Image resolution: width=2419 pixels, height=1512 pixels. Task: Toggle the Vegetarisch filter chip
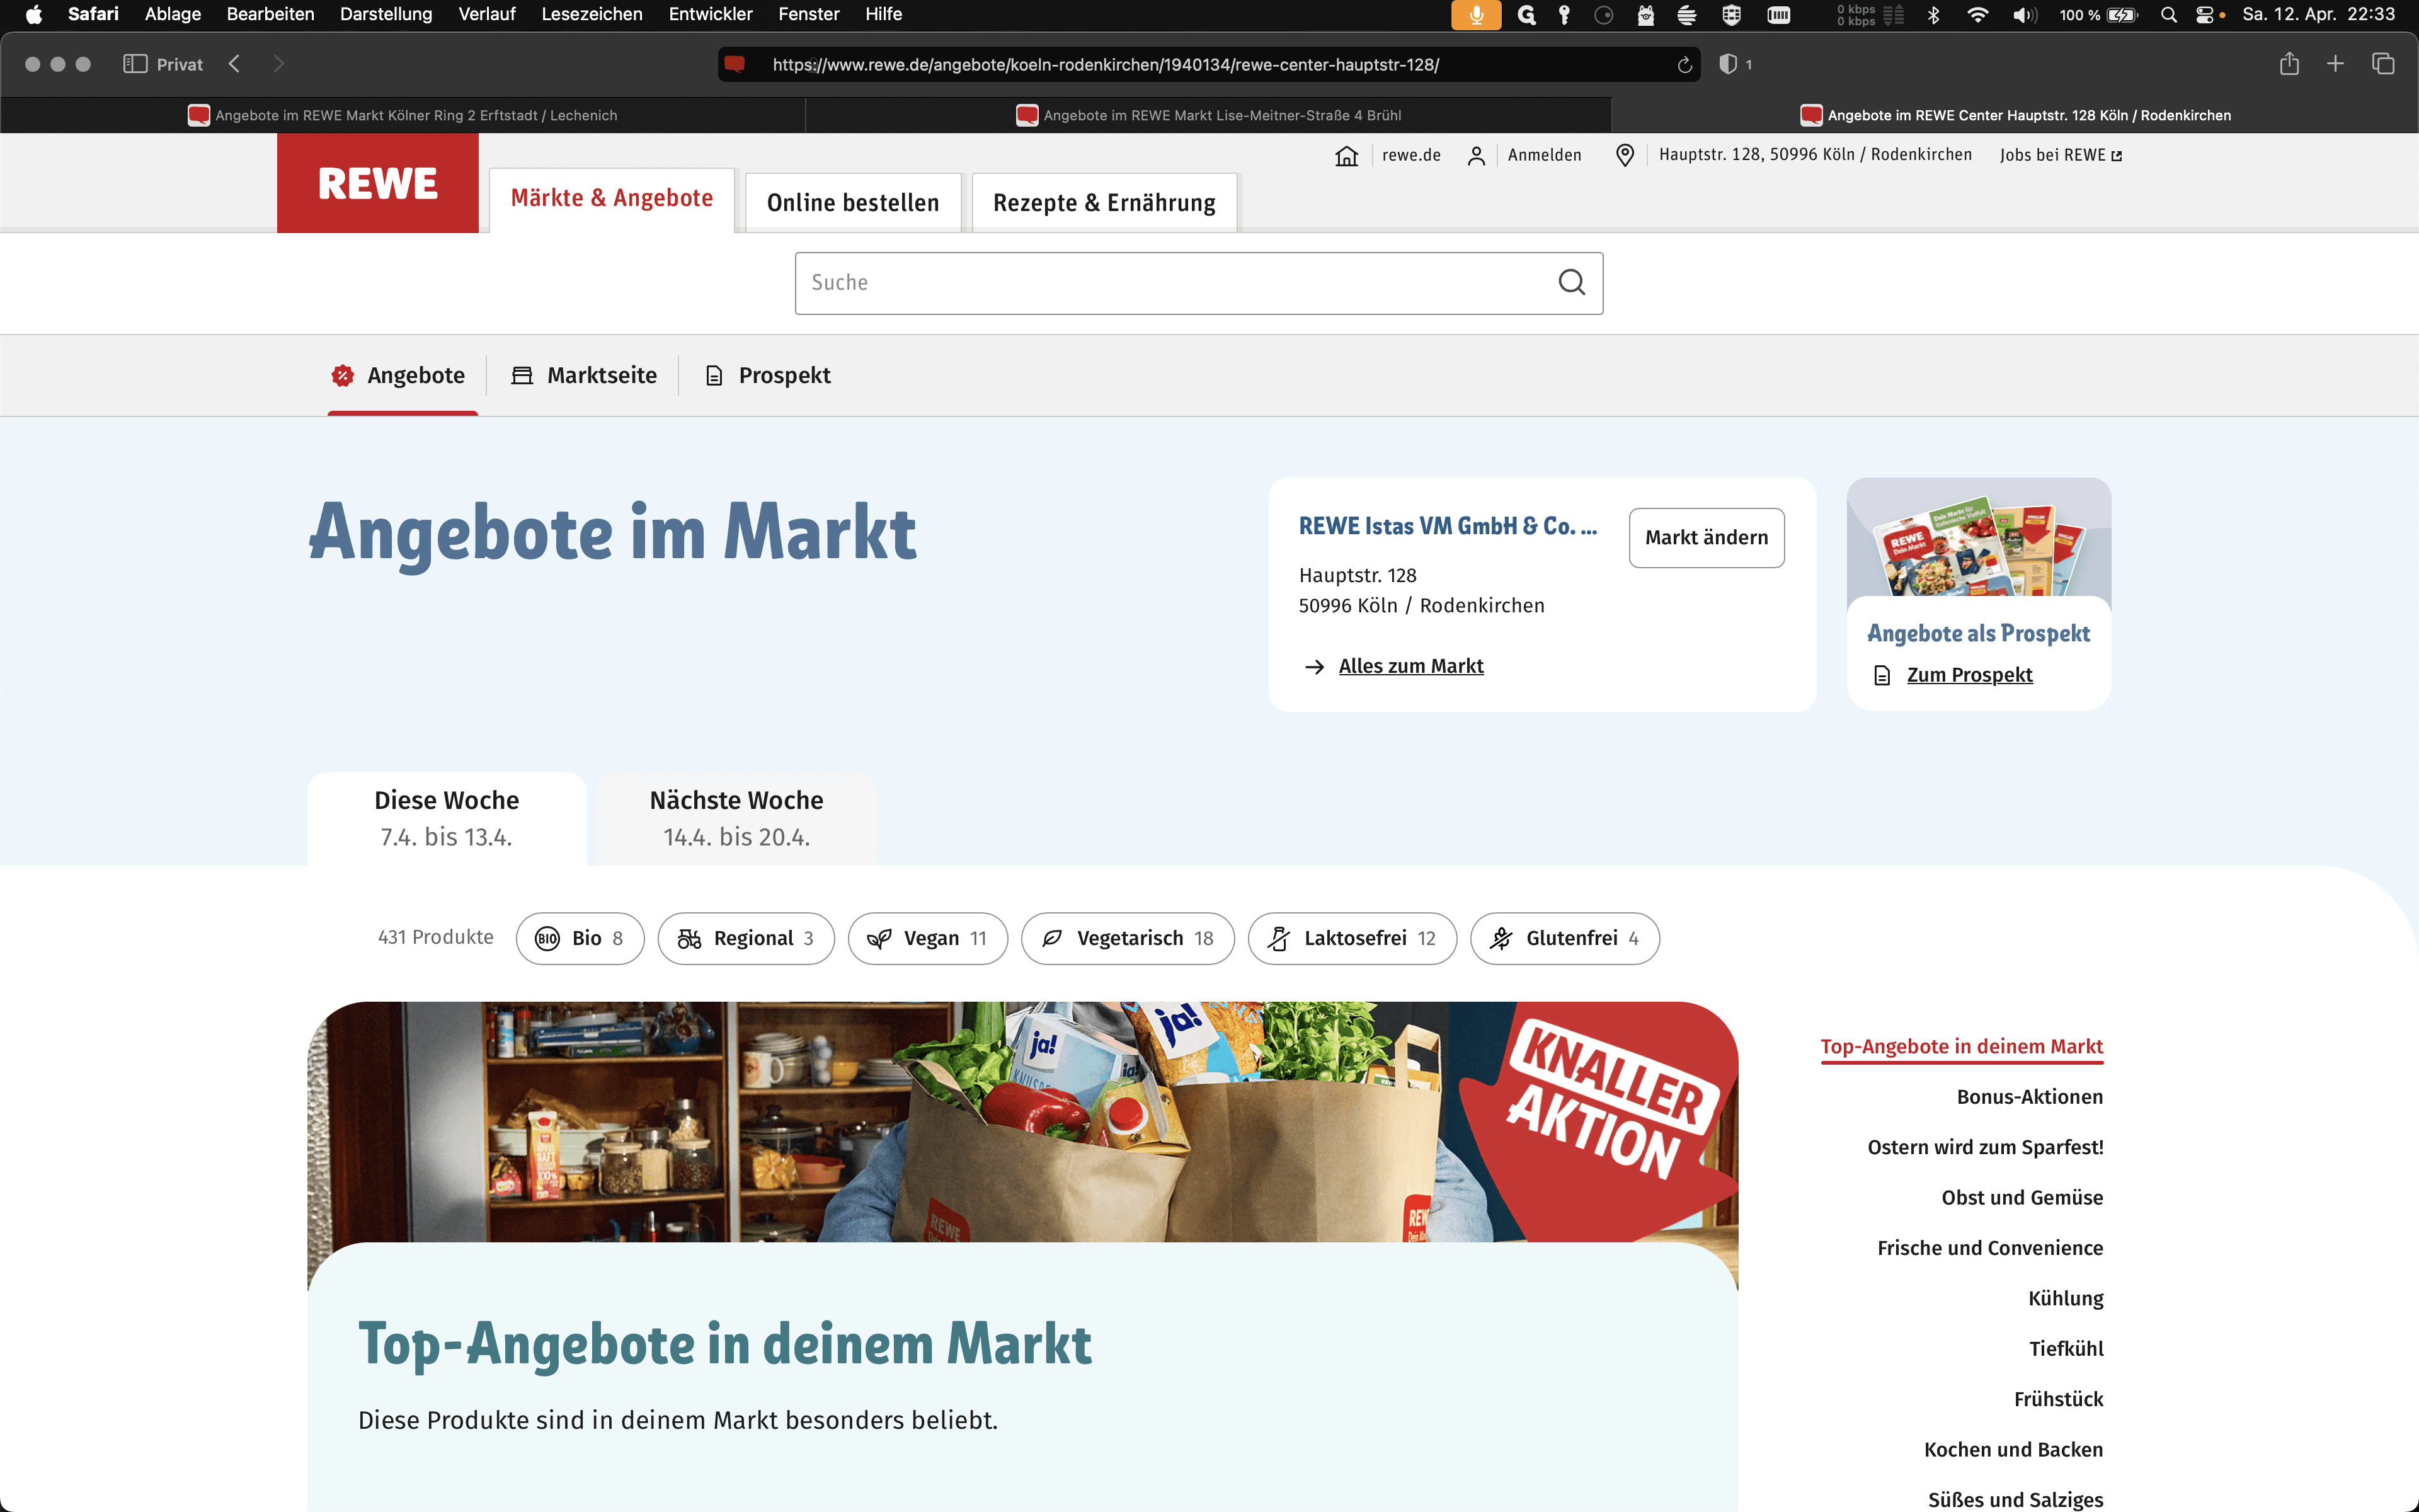pyautogui.click(x=1128, y=938)
